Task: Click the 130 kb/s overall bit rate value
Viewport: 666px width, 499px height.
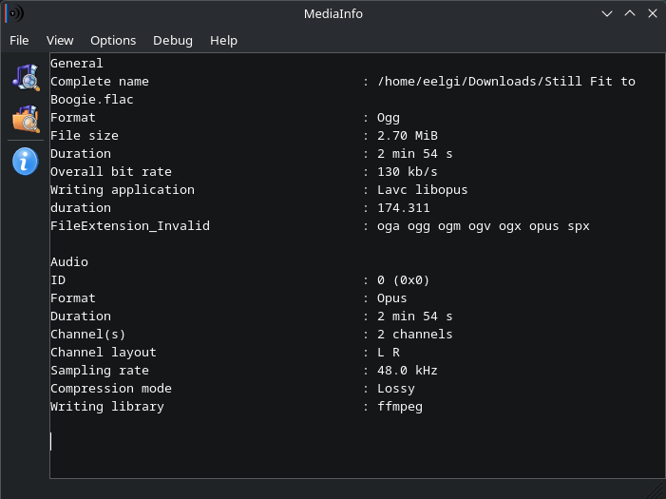Action: [x=408, y=172]
